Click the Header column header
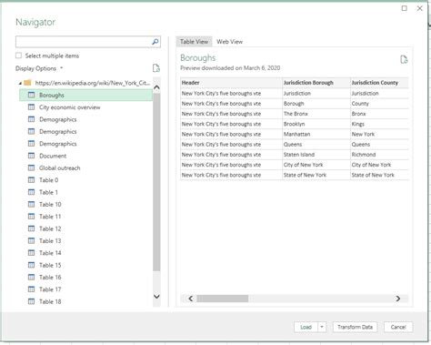Viewport: 431px width, 345px height. click(x=231, y=83)
